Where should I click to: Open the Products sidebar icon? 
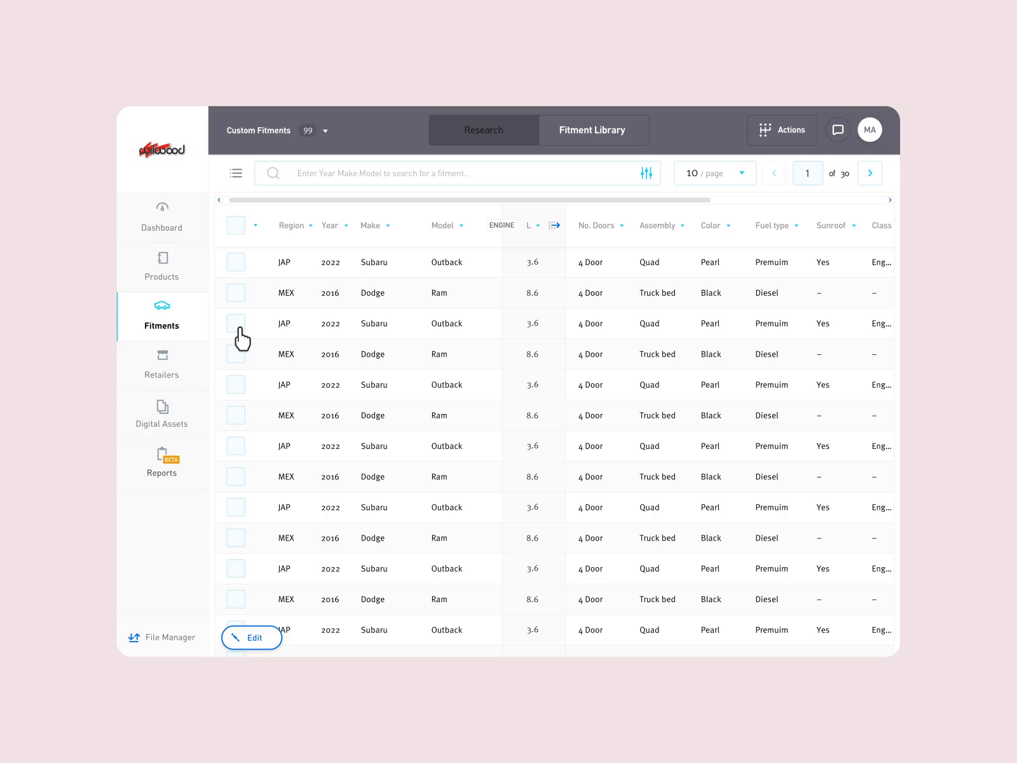(162, 258)
